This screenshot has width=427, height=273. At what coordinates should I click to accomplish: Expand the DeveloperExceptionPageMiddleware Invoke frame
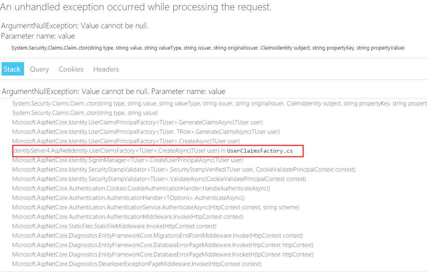pos(137,264)
